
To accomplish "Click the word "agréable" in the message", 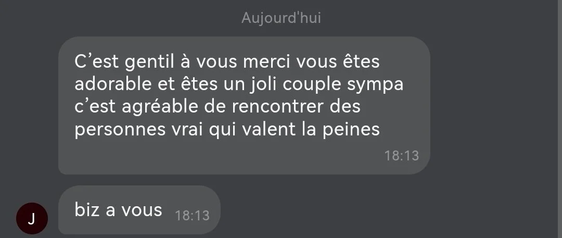I will tap(160, 107).
